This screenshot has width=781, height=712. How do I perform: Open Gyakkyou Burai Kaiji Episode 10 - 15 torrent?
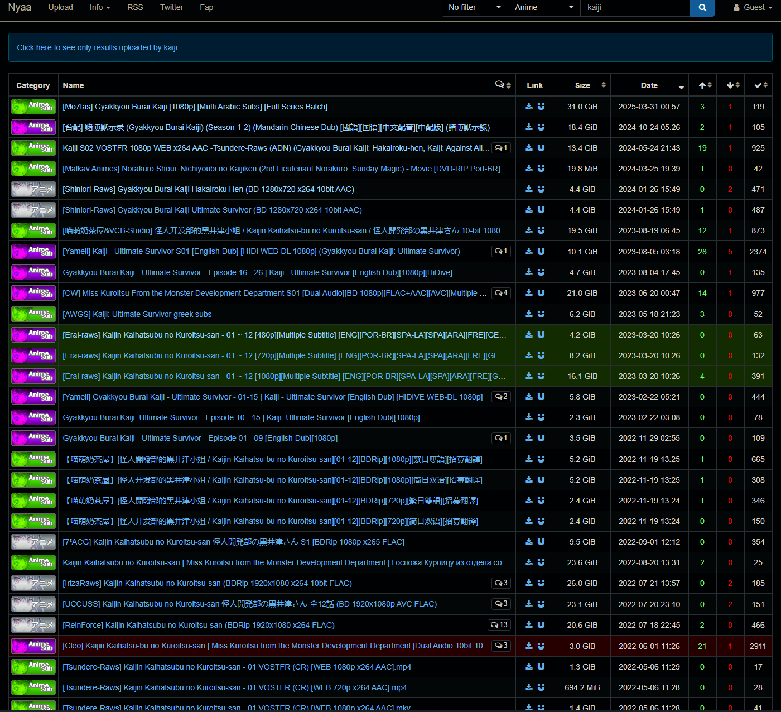point(241,417)
